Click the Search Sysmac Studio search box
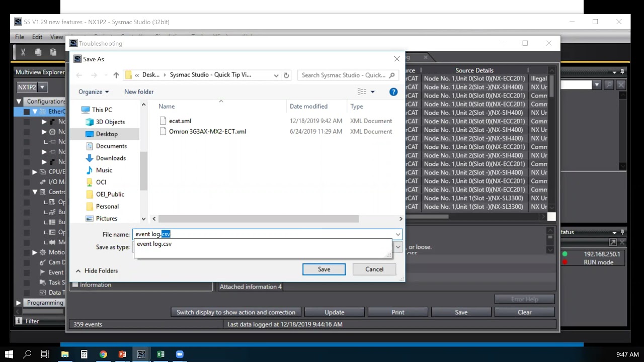This screenshot has height=362, width=644. (x=348, y=75)
